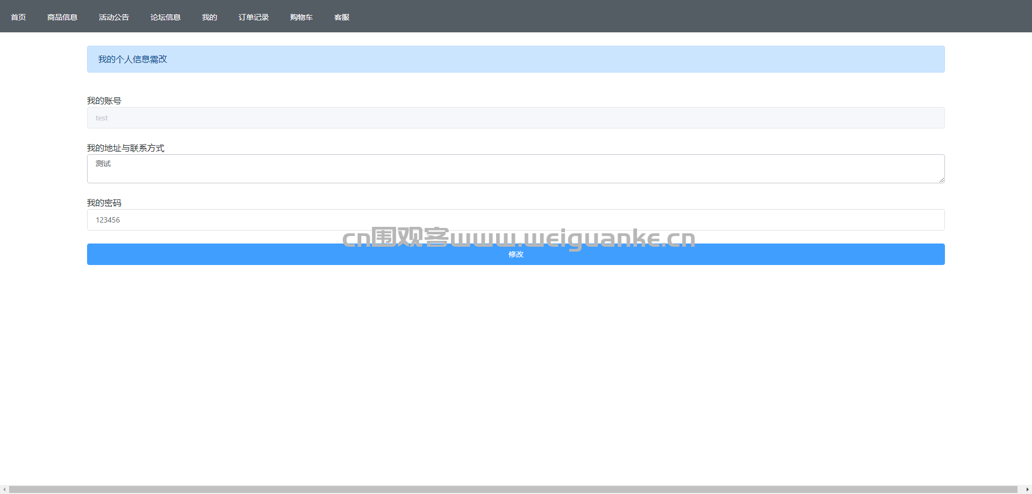This screenshot has height=494, width=1032.
Task: Grab the textarea resize handle corner
Action: [x=942, y=180]
